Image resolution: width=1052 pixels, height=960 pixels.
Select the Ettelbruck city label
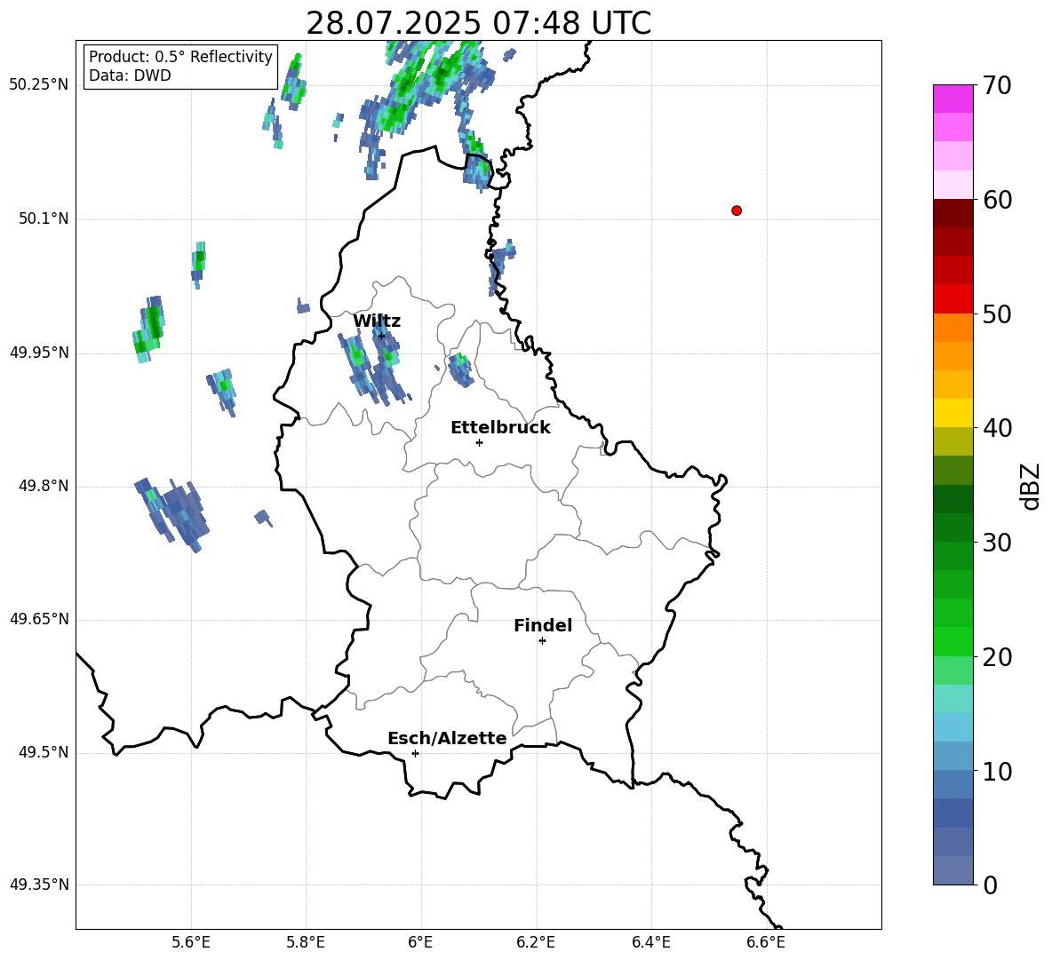tap(500, 428)
